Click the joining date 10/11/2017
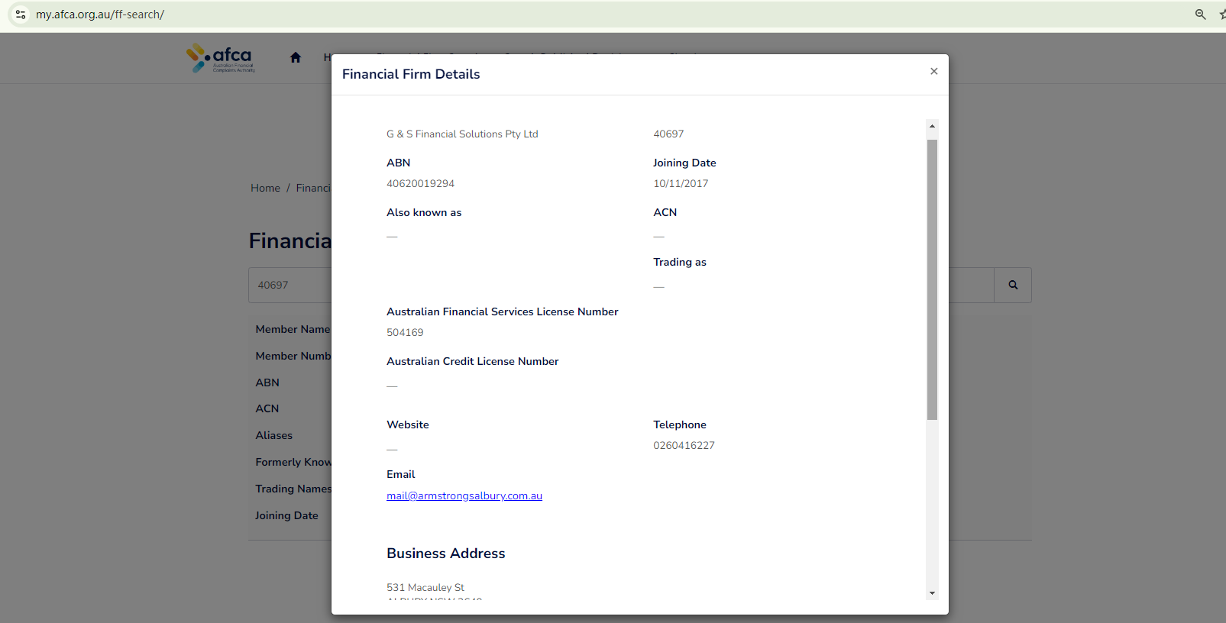Viewport: 1226px width, 623px height. tap(681, 183)
